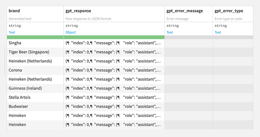Select the Guinness (Ireland) cell
The height and width of the screenshot is (137, 260).
click(35, 88)
